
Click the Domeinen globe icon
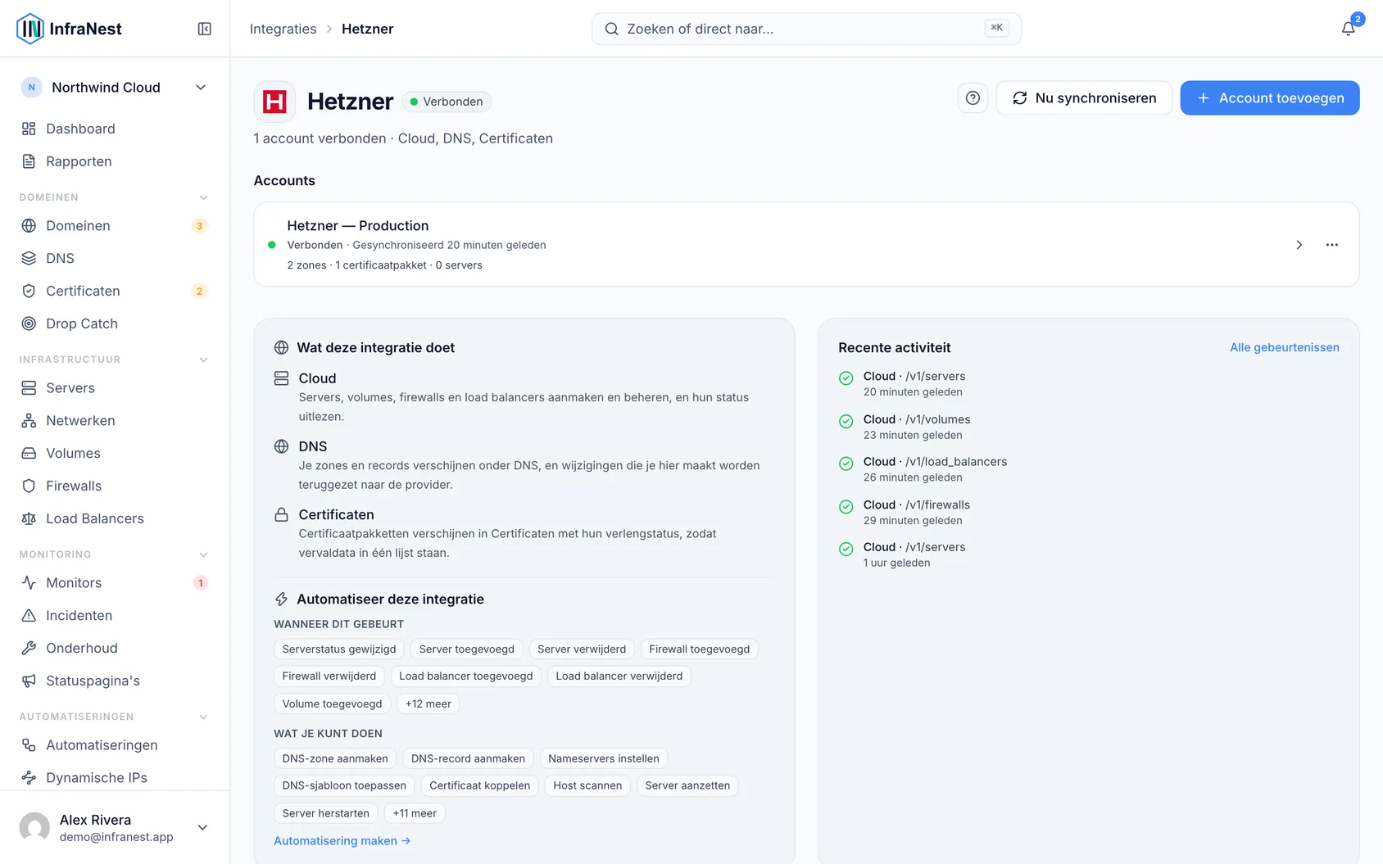(29, 225)
